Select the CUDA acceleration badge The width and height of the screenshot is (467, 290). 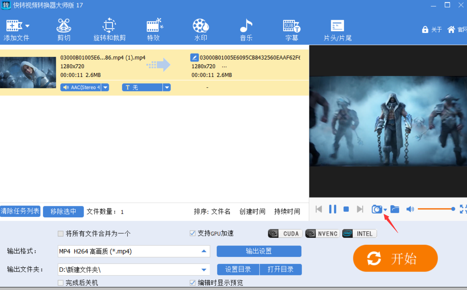tap(285, 234)
